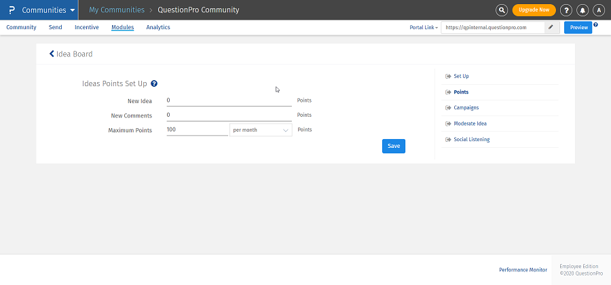Go to Social Listening settings
The image size is (611, 285).
471,139
